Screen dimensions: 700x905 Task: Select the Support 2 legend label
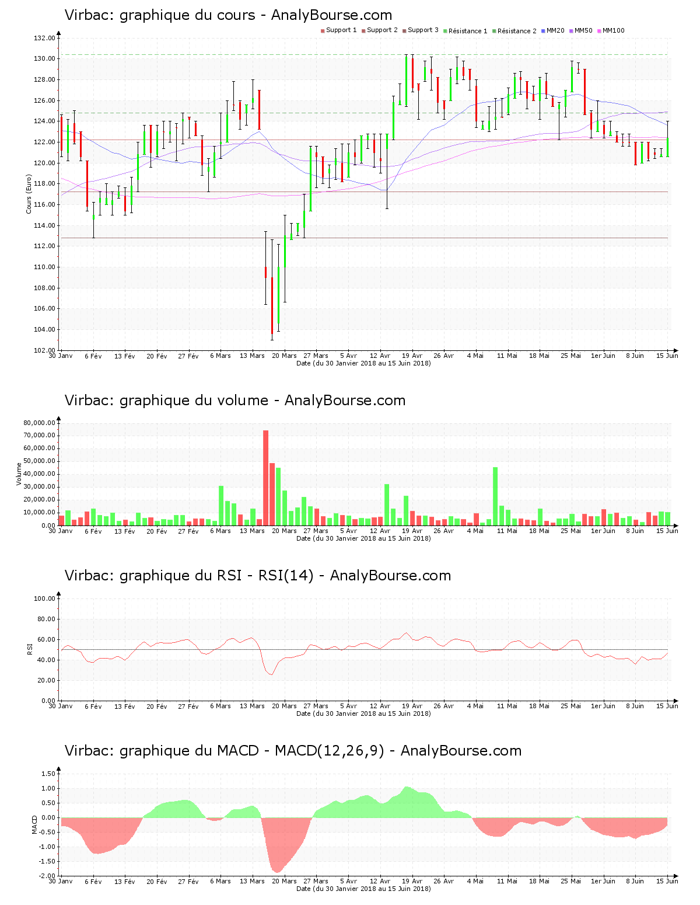(x=382, y=30)
